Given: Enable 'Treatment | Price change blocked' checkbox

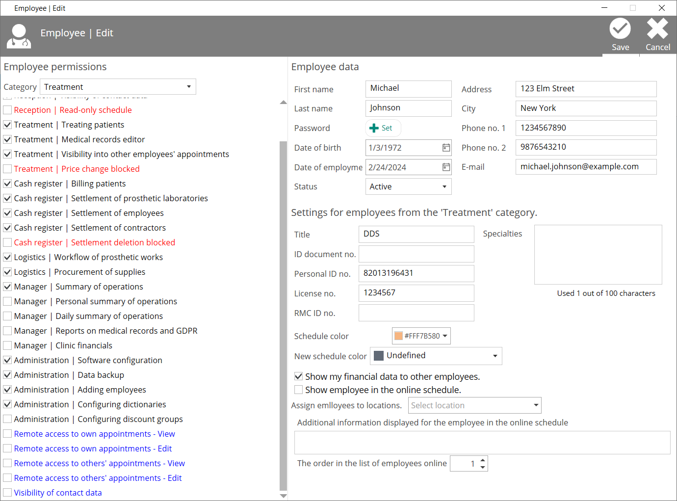Looking at the screenshot, I should click(x=7, y=169).
